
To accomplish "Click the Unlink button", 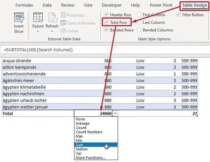I will click(69, 31).
